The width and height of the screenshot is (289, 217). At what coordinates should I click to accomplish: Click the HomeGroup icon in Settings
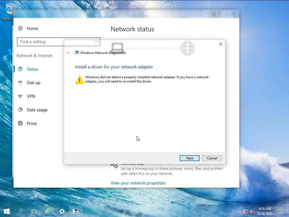114,166
